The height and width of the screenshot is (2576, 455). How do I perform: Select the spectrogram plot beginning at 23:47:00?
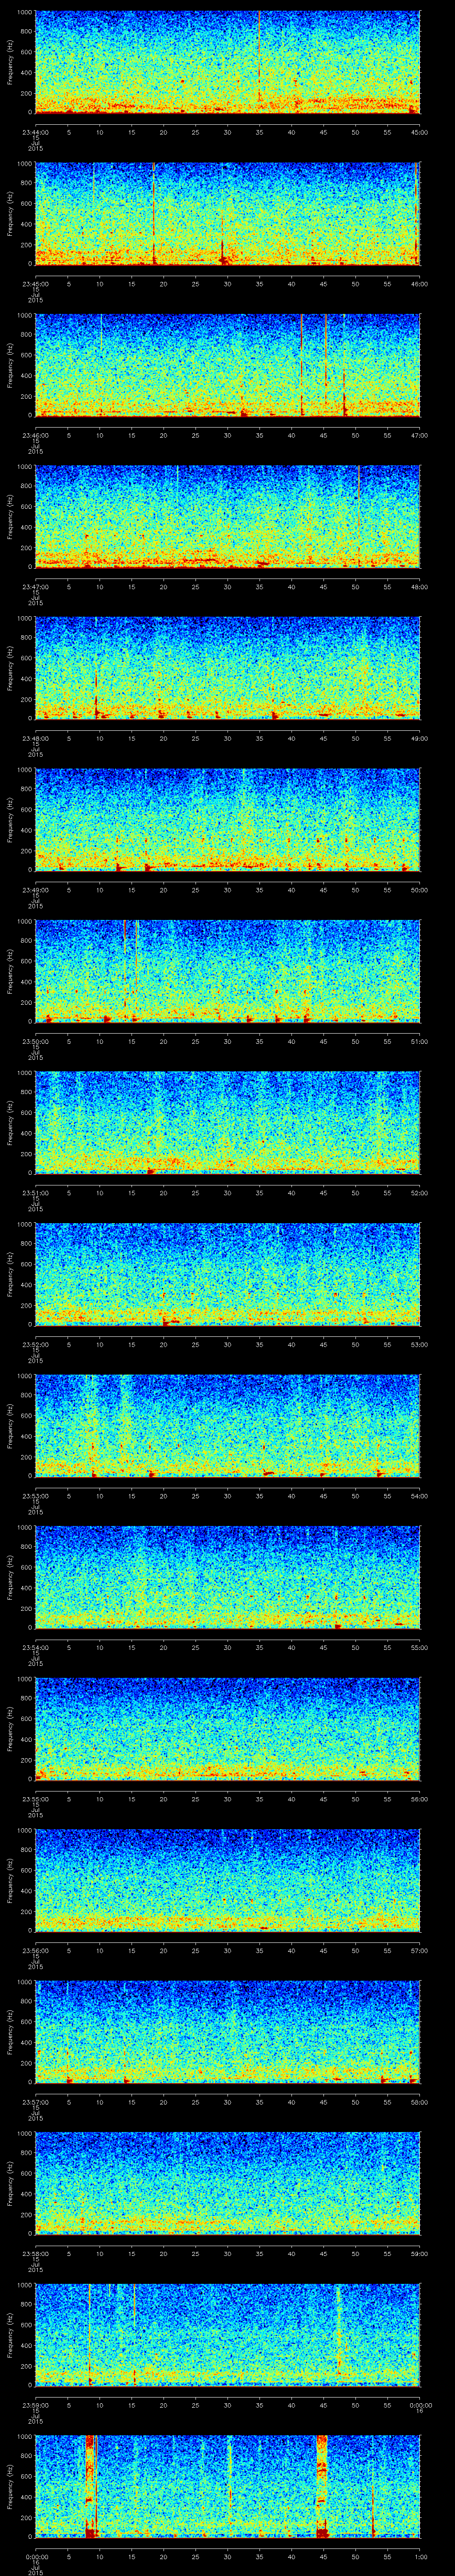click(227, 517)
